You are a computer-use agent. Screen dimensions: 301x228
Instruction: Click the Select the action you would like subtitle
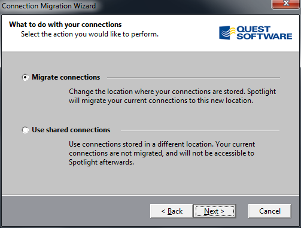click(x=90, y=34)
